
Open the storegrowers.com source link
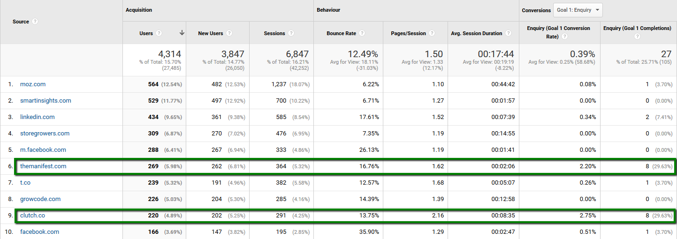(45, 134)
